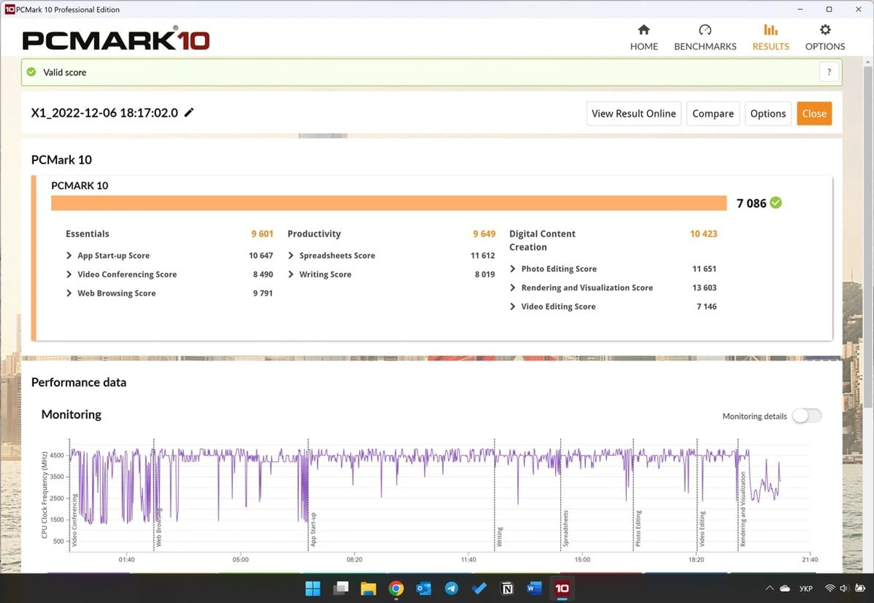
Task: Click View Result Online button
Action: (634, 114)
